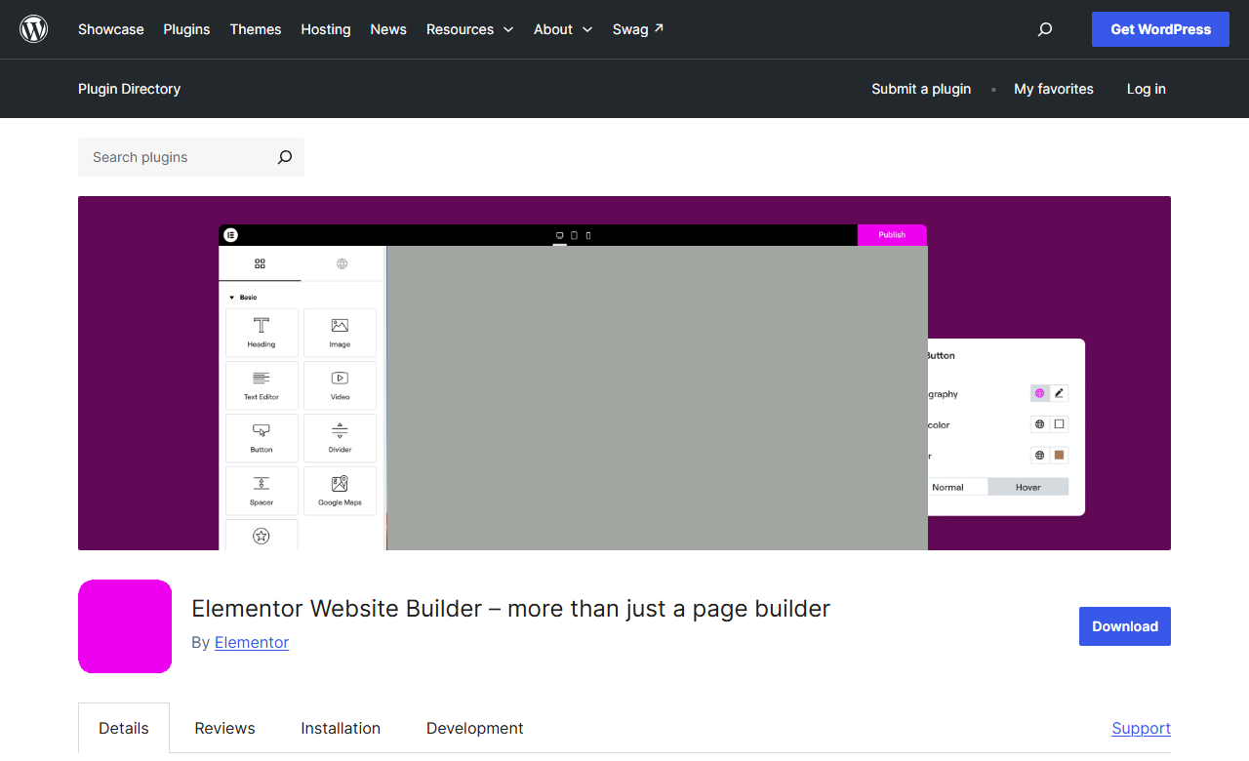Click the pink Elementor plugin icon

(125, 626)
